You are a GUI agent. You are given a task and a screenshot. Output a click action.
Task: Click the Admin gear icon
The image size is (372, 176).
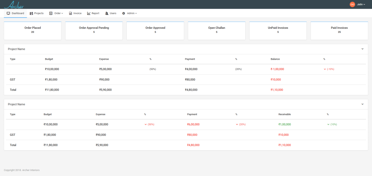coord(124,13)
